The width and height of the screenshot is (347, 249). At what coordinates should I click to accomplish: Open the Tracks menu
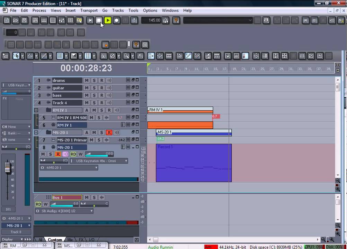pos(118,10)
